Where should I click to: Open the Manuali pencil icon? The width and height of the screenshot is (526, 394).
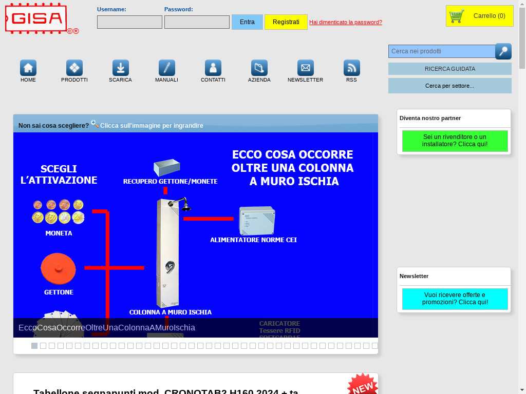click(x=167, y=68)
